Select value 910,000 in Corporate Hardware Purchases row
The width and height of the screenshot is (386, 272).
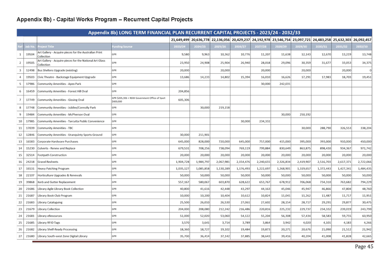coord(345,142)
